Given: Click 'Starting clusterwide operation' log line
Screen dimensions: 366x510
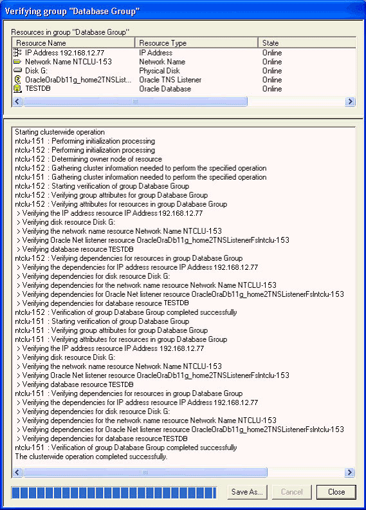Looking at the screenshot, I should click(60, 132).
